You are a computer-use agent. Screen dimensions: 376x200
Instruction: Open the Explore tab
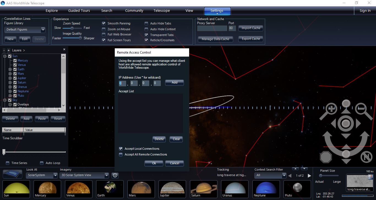coord(52,11)
